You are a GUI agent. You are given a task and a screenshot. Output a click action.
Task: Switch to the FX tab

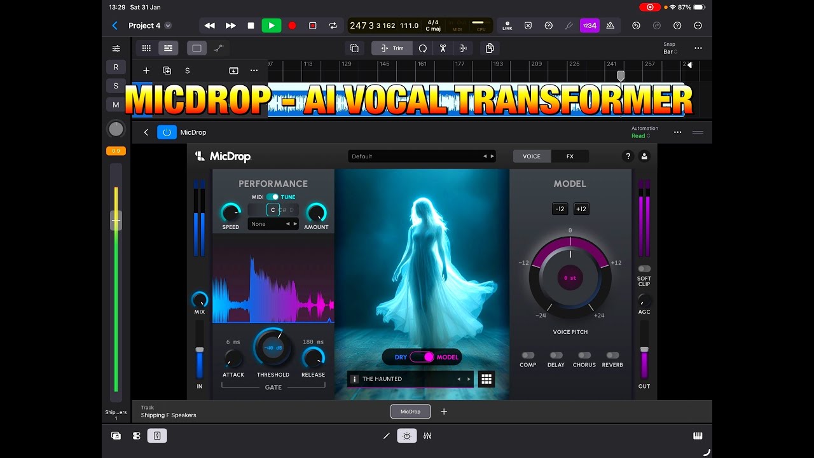click(x=570, y=156)
